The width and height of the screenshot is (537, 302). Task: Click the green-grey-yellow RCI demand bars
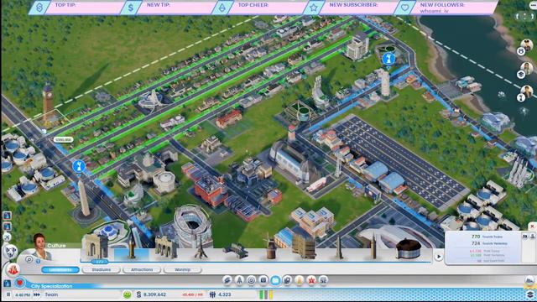[x=266, y=294]
